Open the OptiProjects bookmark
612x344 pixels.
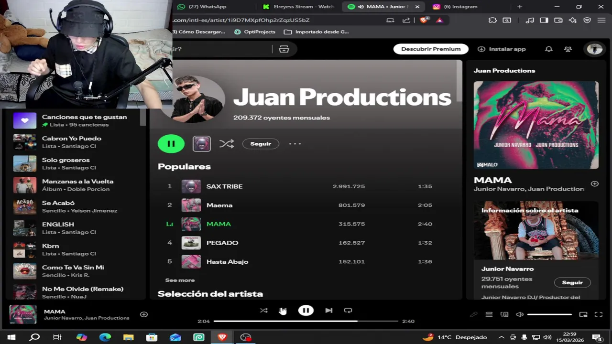[x=255, y=32]
